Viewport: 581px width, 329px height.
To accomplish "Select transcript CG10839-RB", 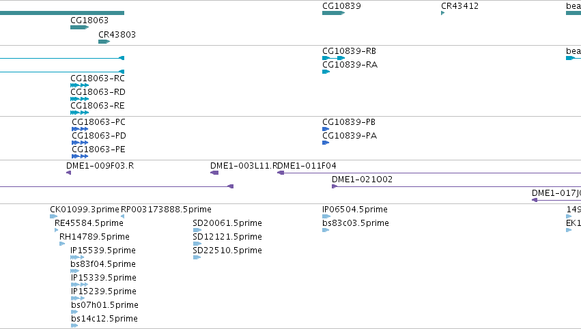I will pos(349,51).
